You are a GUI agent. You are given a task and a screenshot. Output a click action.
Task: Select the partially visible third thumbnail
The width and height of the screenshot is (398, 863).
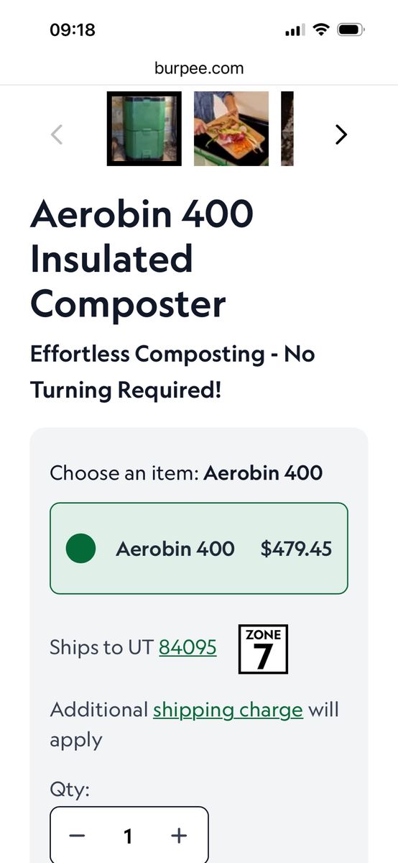(x=287, y=129)
